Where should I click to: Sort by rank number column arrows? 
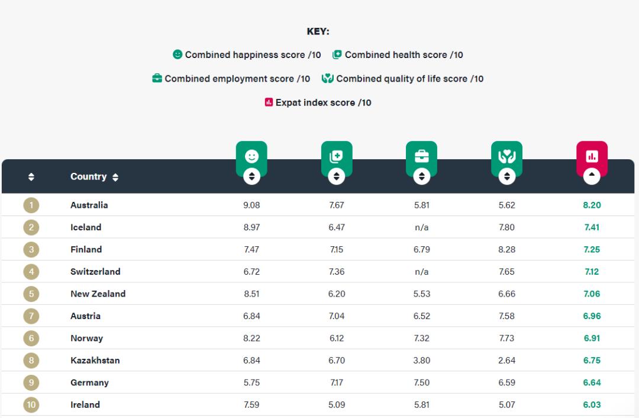pos(31,176)
